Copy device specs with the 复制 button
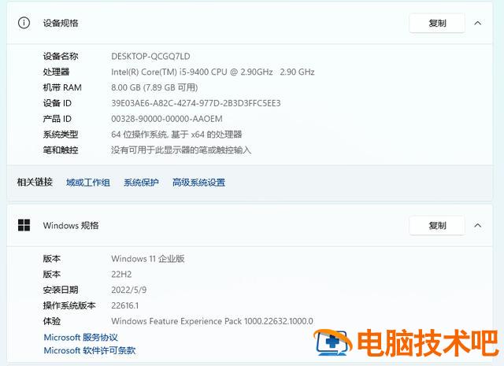This screenshot has width=504, height=366. [437, 23]
